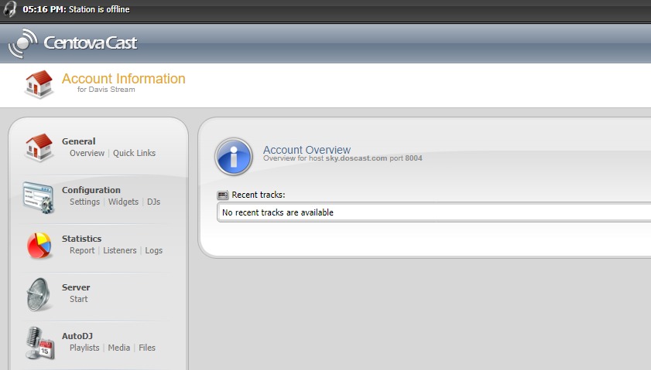
Task: Click the small Recent tracks icon
Action: pyautogui.click(x=223, y=195)
